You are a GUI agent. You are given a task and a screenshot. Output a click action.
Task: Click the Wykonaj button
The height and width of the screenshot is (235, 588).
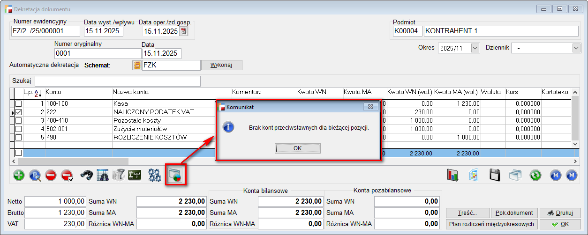pyautogui.click(x=221, y=65)
